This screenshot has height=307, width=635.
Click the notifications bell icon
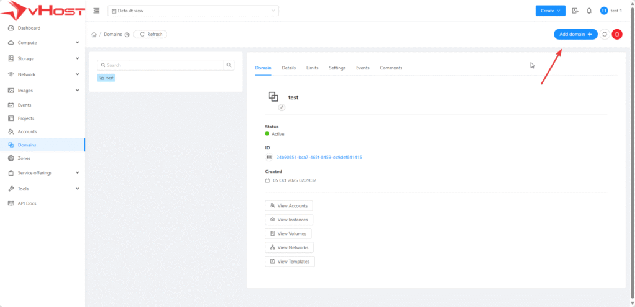pyautogui.click(x=588, y=11)
